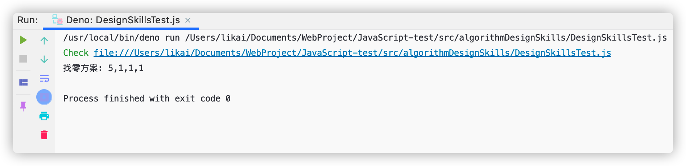Click the Process finished with exit code line

click(147, 99)
